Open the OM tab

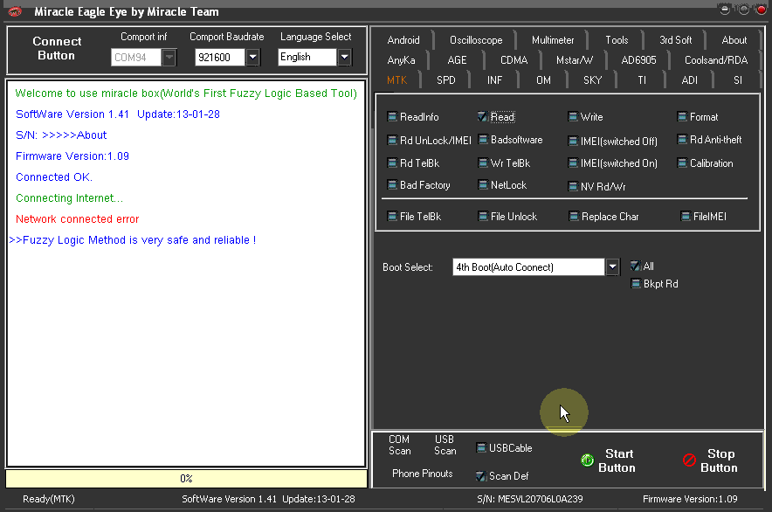tap(543, 80)
